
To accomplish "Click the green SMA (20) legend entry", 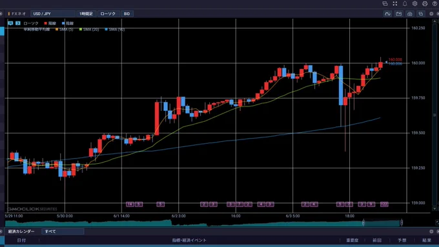I will point(89,30).
